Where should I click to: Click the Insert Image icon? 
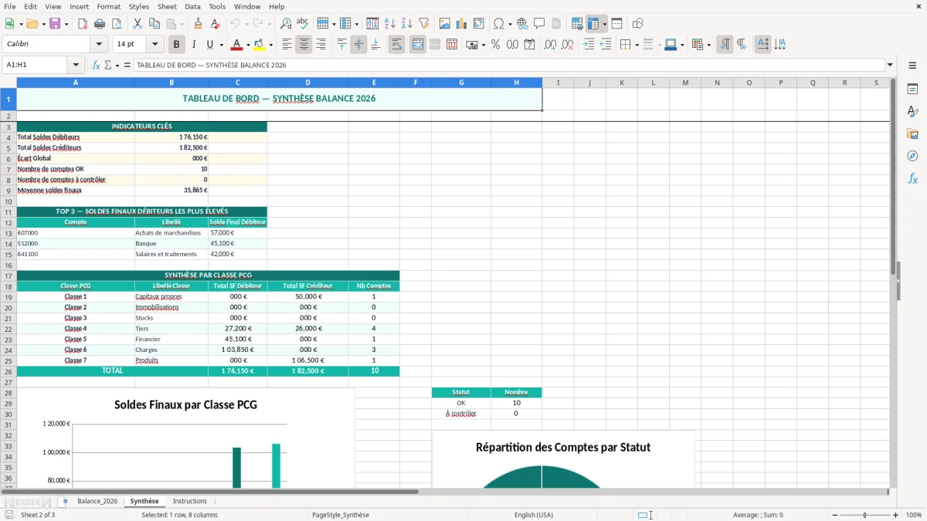[444, 24]
